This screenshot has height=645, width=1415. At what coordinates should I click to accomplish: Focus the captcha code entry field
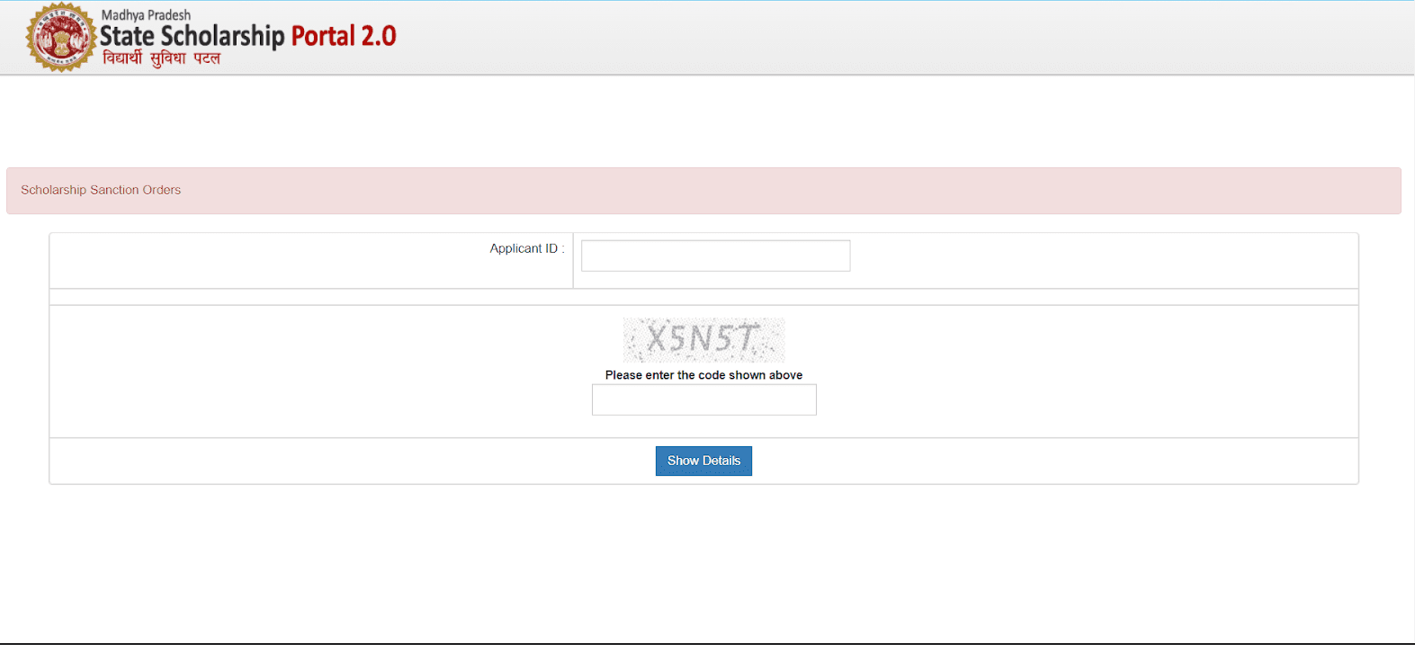pos(703,399)
